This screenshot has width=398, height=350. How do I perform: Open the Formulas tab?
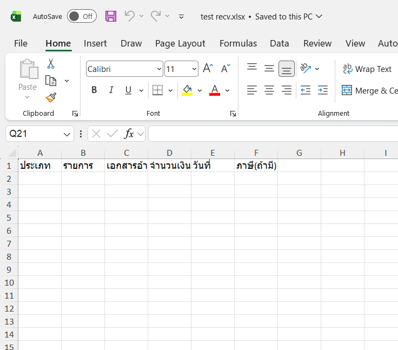(238, 43)
